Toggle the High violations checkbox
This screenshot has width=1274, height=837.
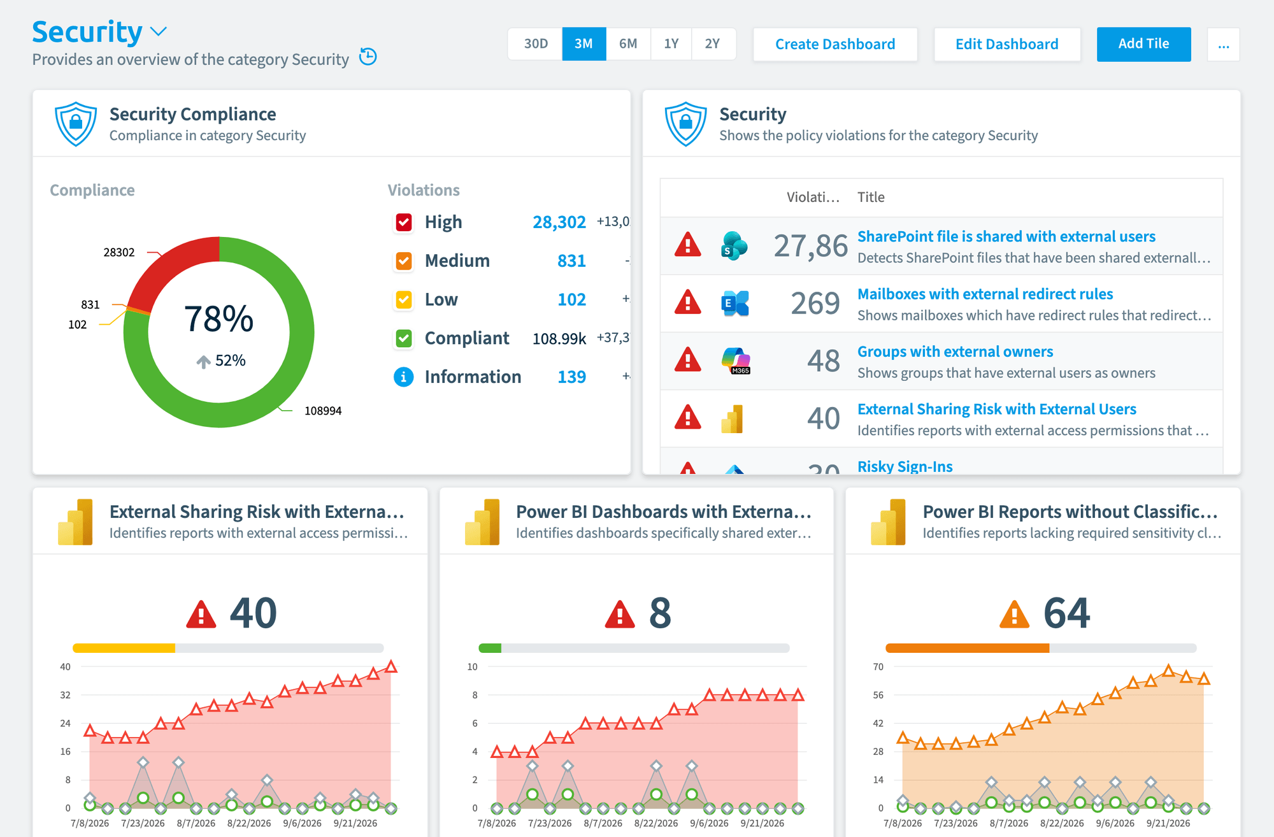click(404, 222)
